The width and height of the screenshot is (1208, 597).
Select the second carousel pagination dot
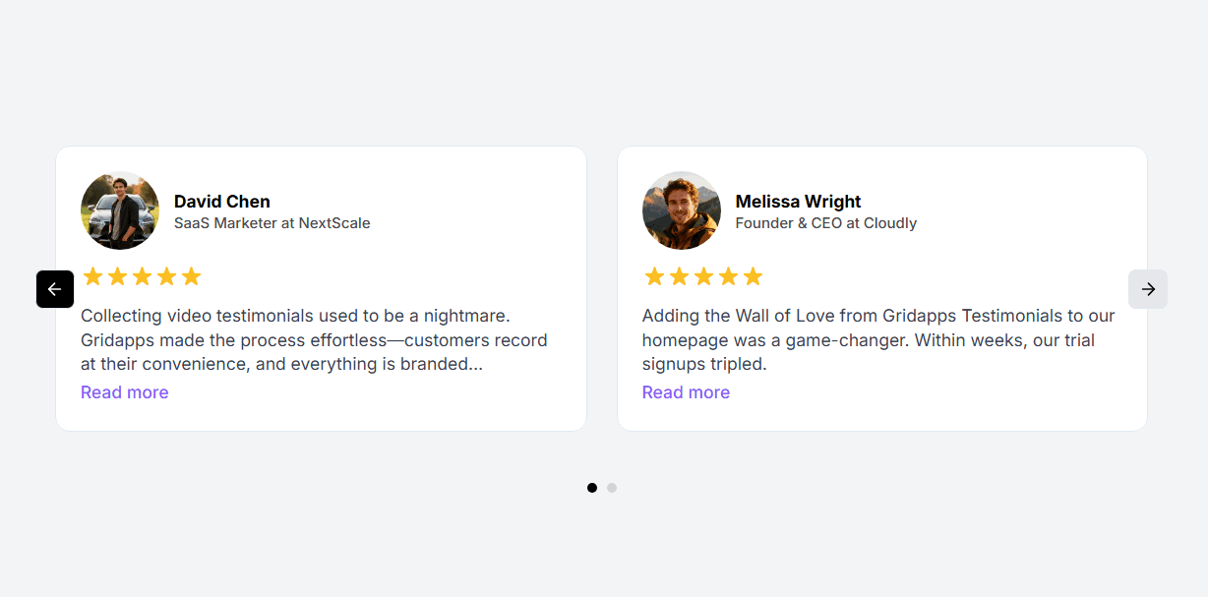[x=612, y=487]
